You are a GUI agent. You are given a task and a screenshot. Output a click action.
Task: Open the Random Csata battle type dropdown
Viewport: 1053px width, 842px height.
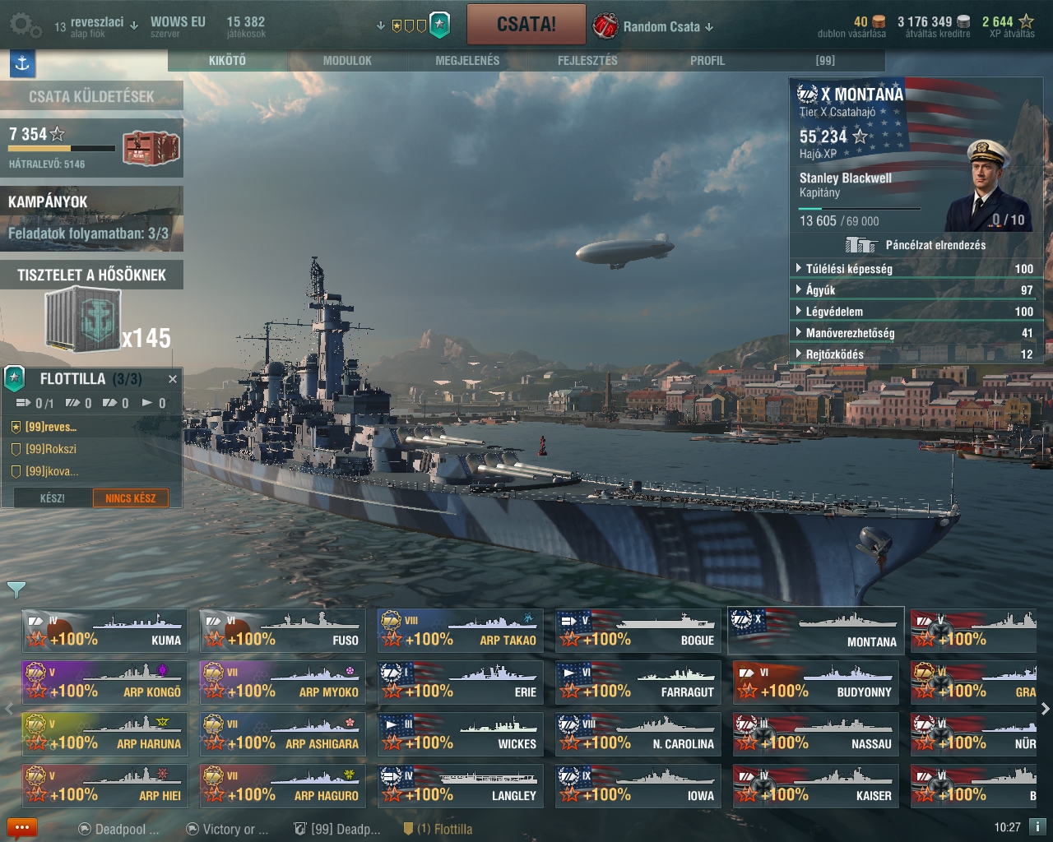pos(653,26)
